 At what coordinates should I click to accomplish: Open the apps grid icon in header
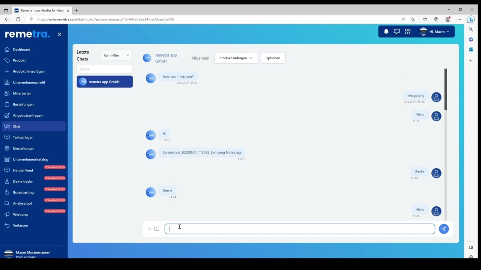click(408, 31)
